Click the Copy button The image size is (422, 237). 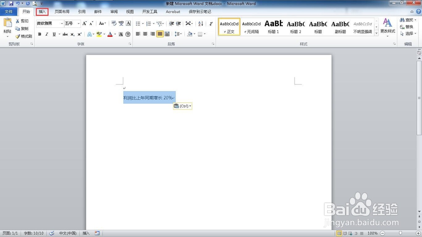(x=22, y=29)
